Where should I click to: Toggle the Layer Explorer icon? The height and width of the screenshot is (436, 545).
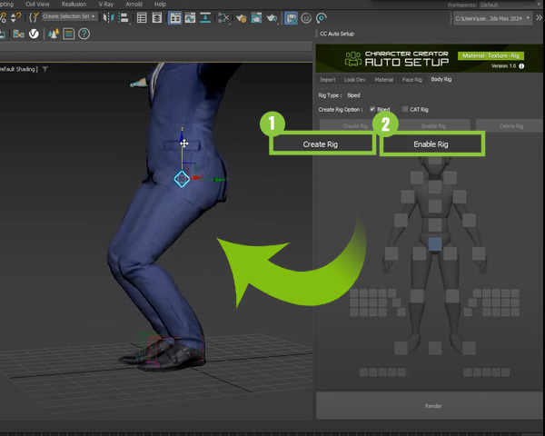click(157, 18)
